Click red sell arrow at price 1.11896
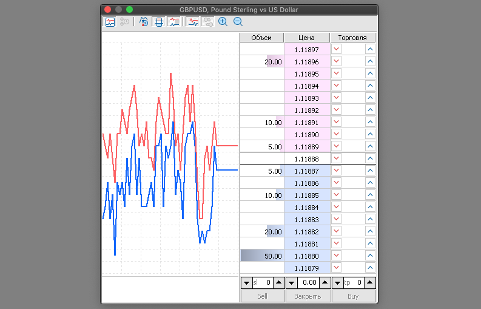The width and height of the screenshot is (481, 309). (336, 61)
